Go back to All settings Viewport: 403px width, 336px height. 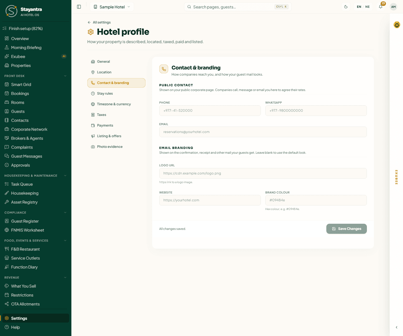[x=99, y=22]
